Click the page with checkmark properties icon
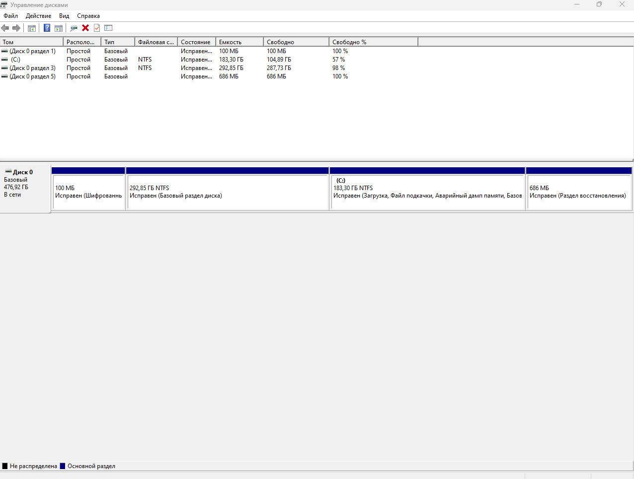Screen dimensions: 634x479 pos(97,28)
